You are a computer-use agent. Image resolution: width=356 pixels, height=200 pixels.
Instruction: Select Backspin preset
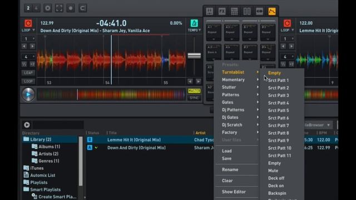click(277, 193)
